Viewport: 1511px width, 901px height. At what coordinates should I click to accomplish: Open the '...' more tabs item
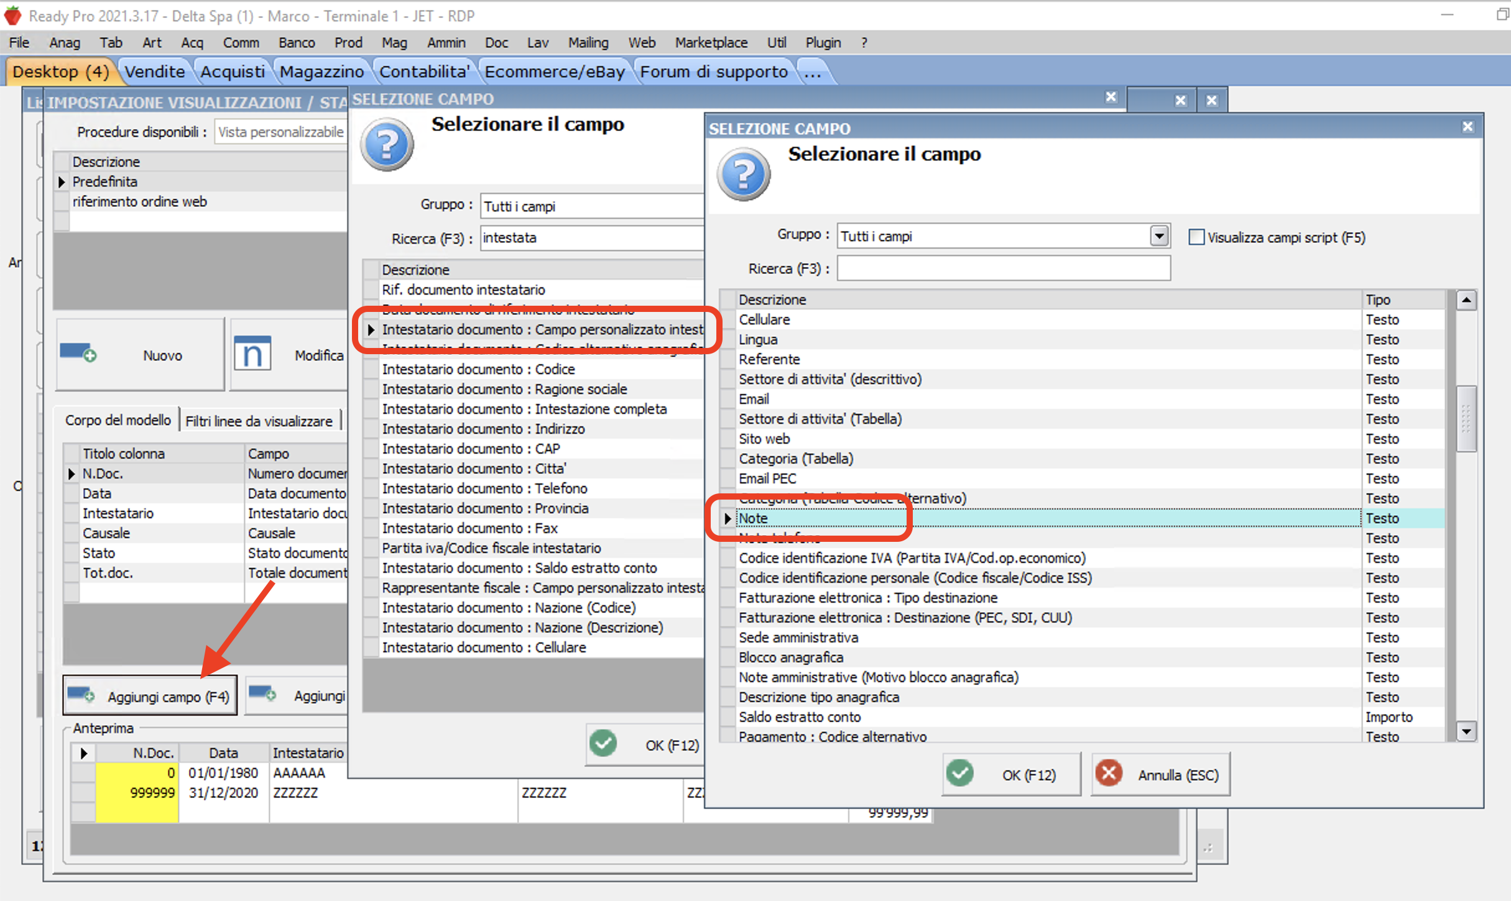tap(812, 71)
